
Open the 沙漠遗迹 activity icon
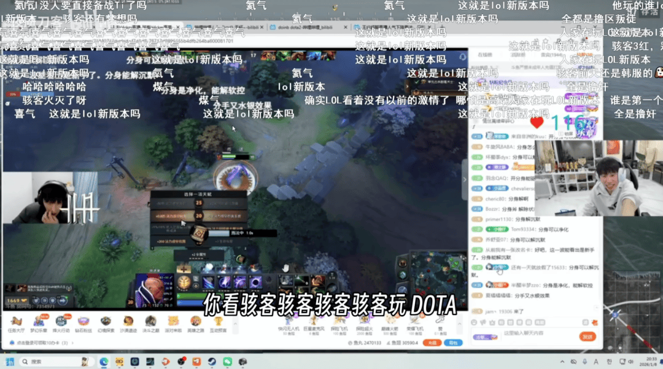click(128, 322)
